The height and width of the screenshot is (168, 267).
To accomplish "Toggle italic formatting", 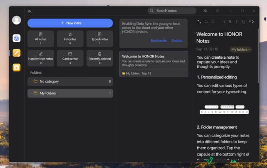I will pos(237,22).
